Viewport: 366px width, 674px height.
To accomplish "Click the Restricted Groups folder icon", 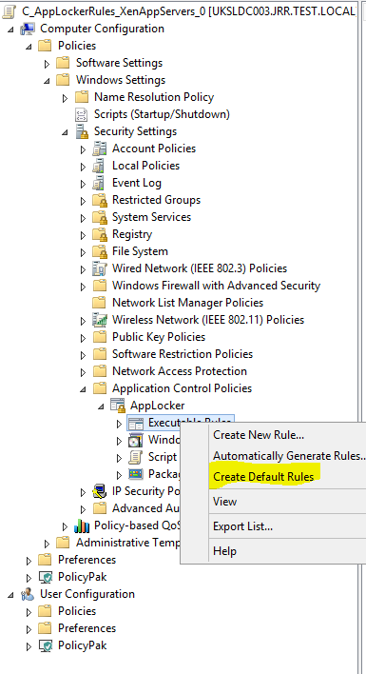I will click(x=100, y=200).
